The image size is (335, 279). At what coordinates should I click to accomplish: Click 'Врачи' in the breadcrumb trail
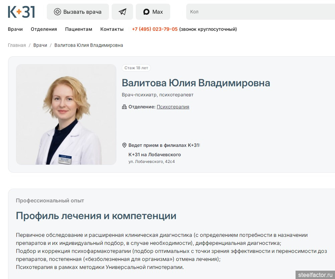click(x=40, y=45)
